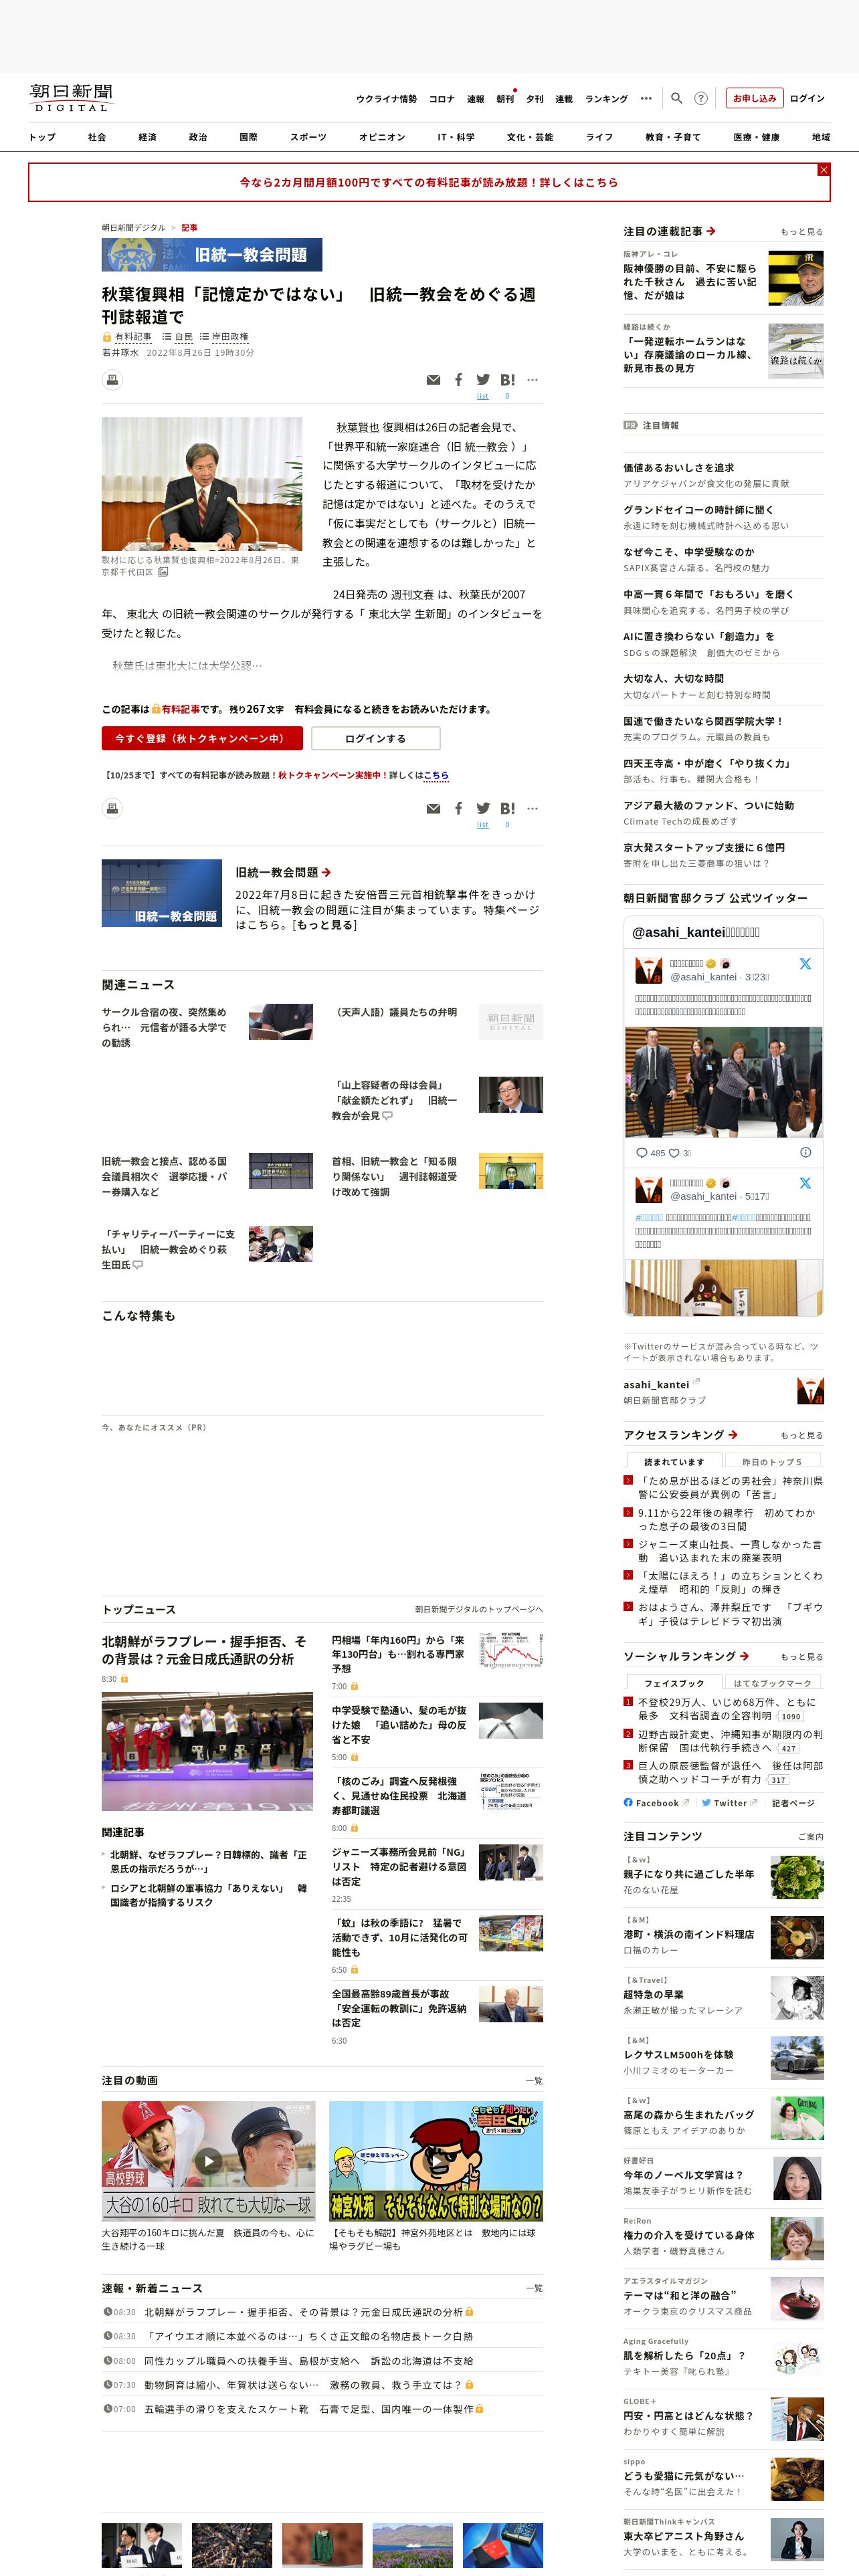
Task: Open 朝刊 in header links
Action: (505, 99)
